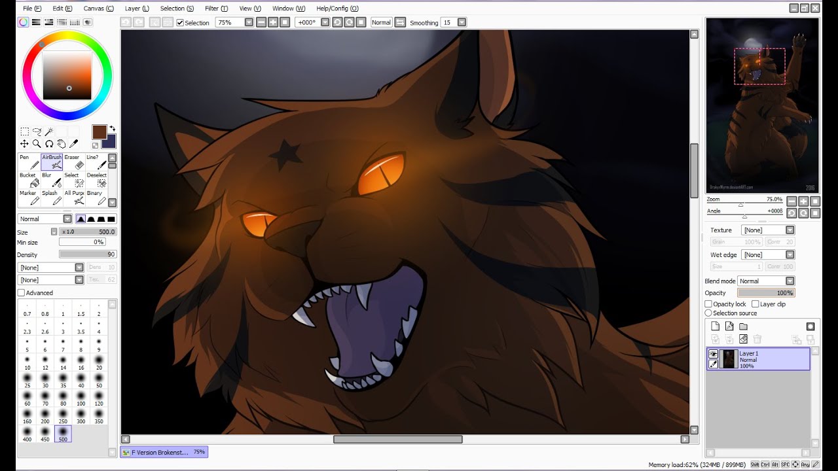Choose the AirBrush tool
Image resolution: width=838 pixels, height=471 pixels.
(52, 162)
